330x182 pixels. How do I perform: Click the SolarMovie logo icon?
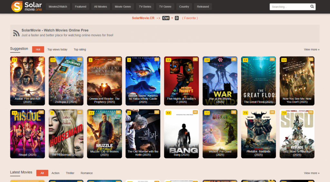click(x=17, y=6)
